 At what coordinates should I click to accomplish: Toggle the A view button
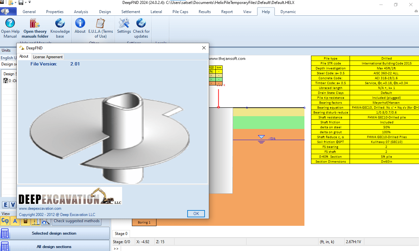click(15, 221)
